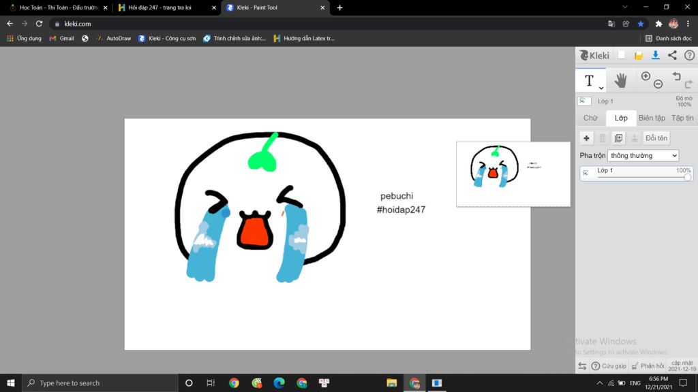The width and height of the screenshot is (698, 392).
Task: Show hidden system tray icons
Action: click(x=600, y=382)
